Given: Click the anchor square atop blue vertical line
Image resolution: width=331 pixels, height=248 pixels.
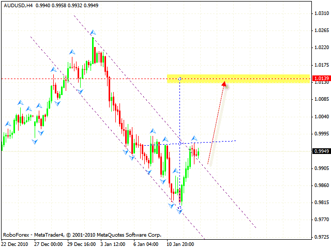Looking at the screenshot, I should (x=180, y=79).
